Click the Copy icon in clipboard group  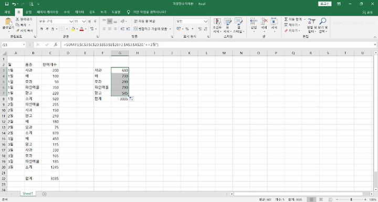click(x=17, y=25)
